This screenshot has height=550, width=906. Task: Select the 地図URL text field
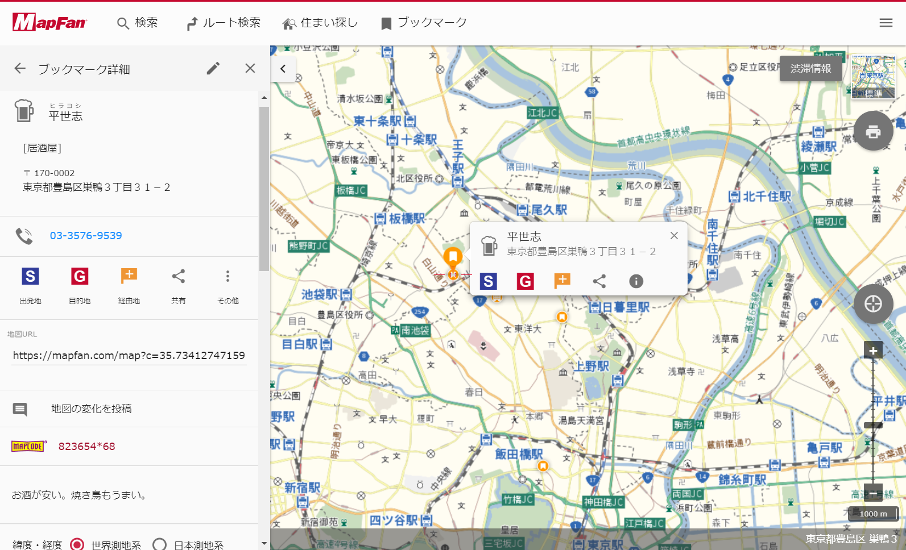point(129,356)
